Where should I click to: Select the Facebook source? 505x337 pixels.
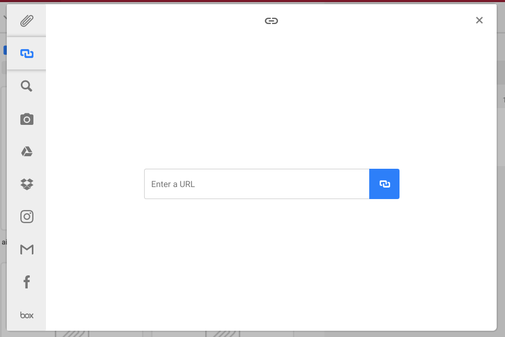[27, 282]
